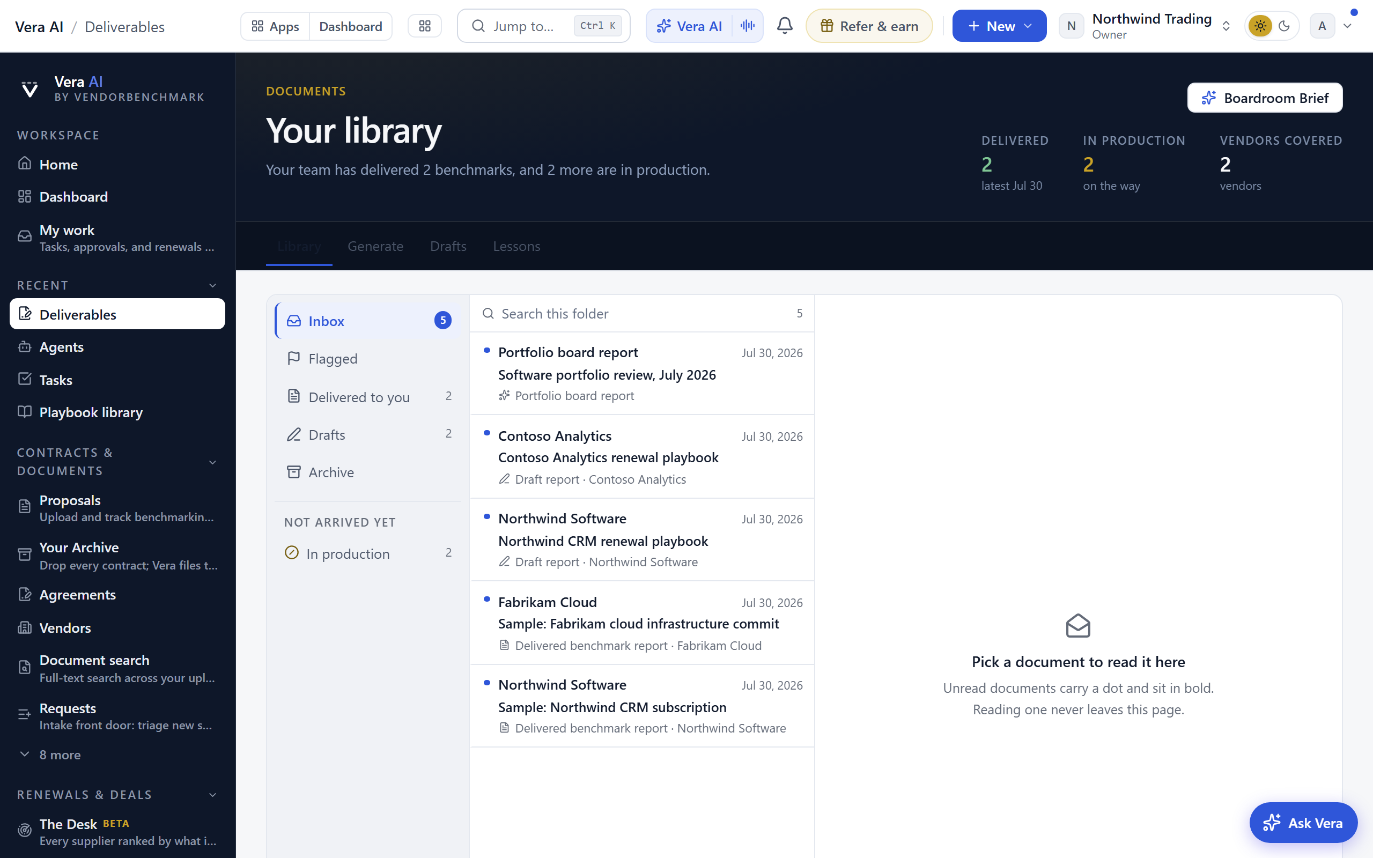The height and width of the screenshot is (858, 1373).
Task: Collapse the Renewals & Deals section
Action: (x=213, y=795)
